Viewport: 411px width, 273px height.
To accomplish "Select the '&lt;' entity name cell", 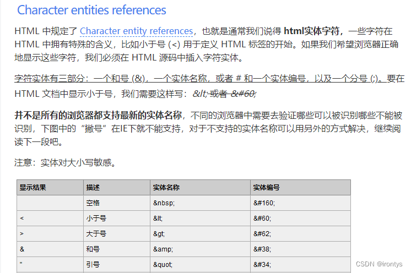I will [x=200, y=219].
